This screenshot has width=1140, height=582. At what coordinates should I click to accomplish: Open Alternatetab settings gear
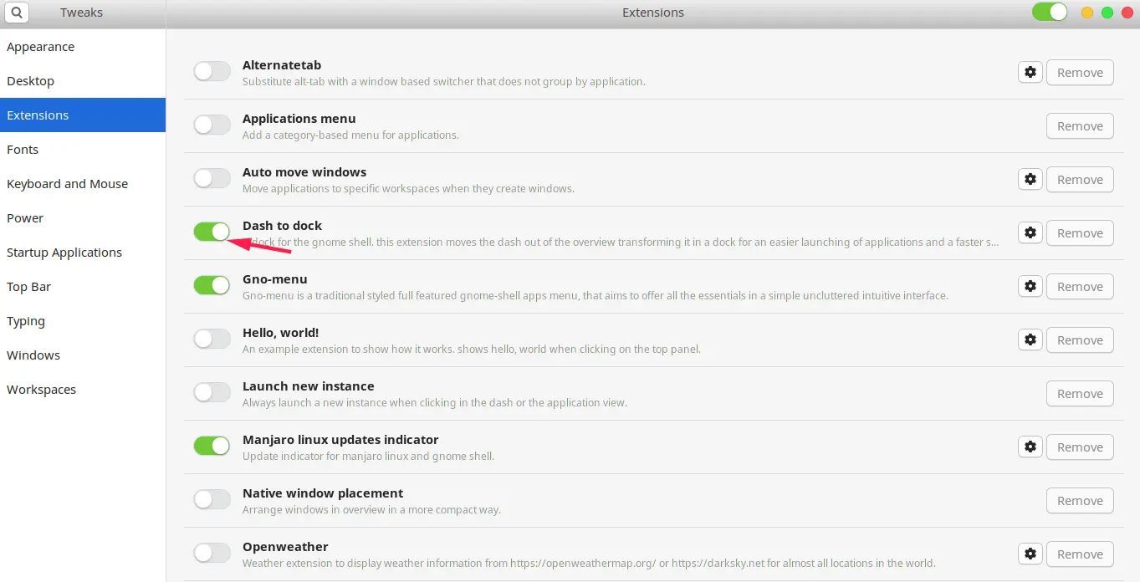pyautogui.click(x=1030, y=73)
